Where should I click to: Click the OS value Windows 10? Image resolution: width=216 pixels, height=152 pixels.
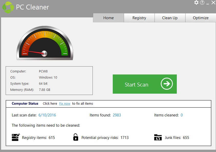pyautogui.click(x=48, y=77)
